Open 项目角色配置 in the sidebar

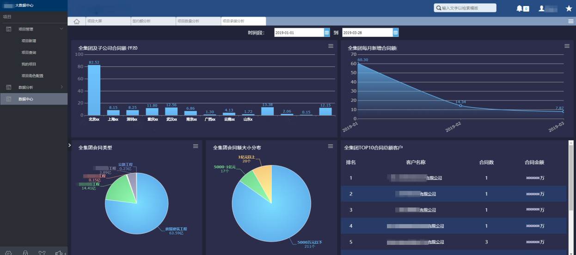tap(32, 76)
